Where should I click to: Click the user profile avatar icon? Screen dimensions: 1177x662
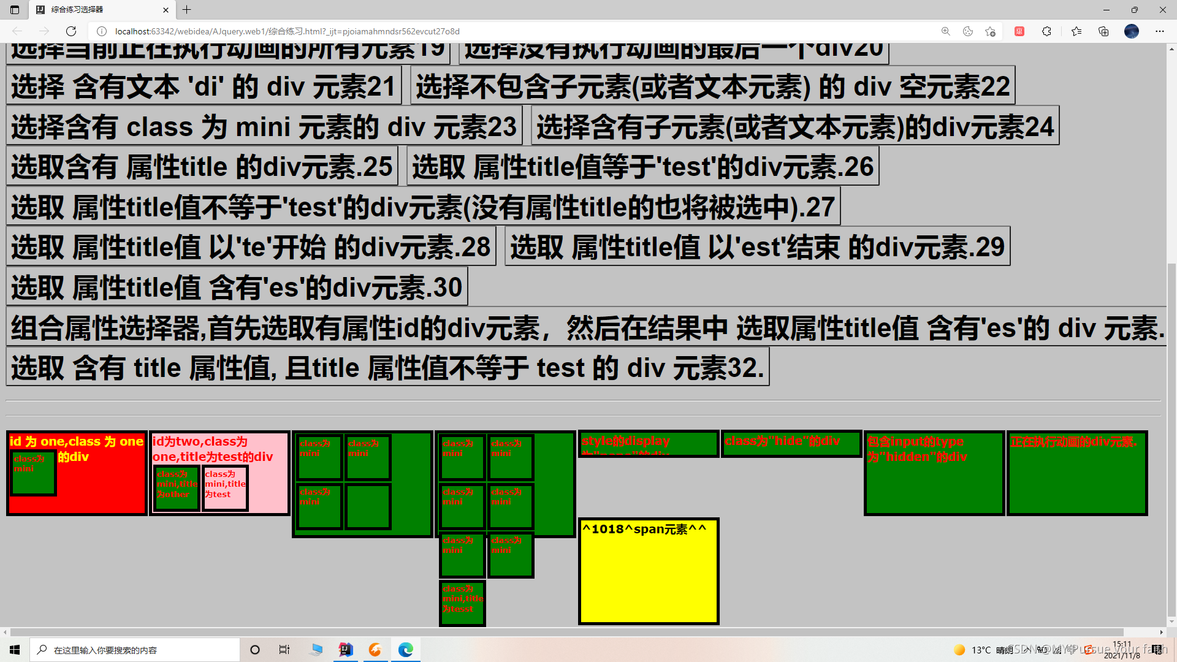(1131, 31)
